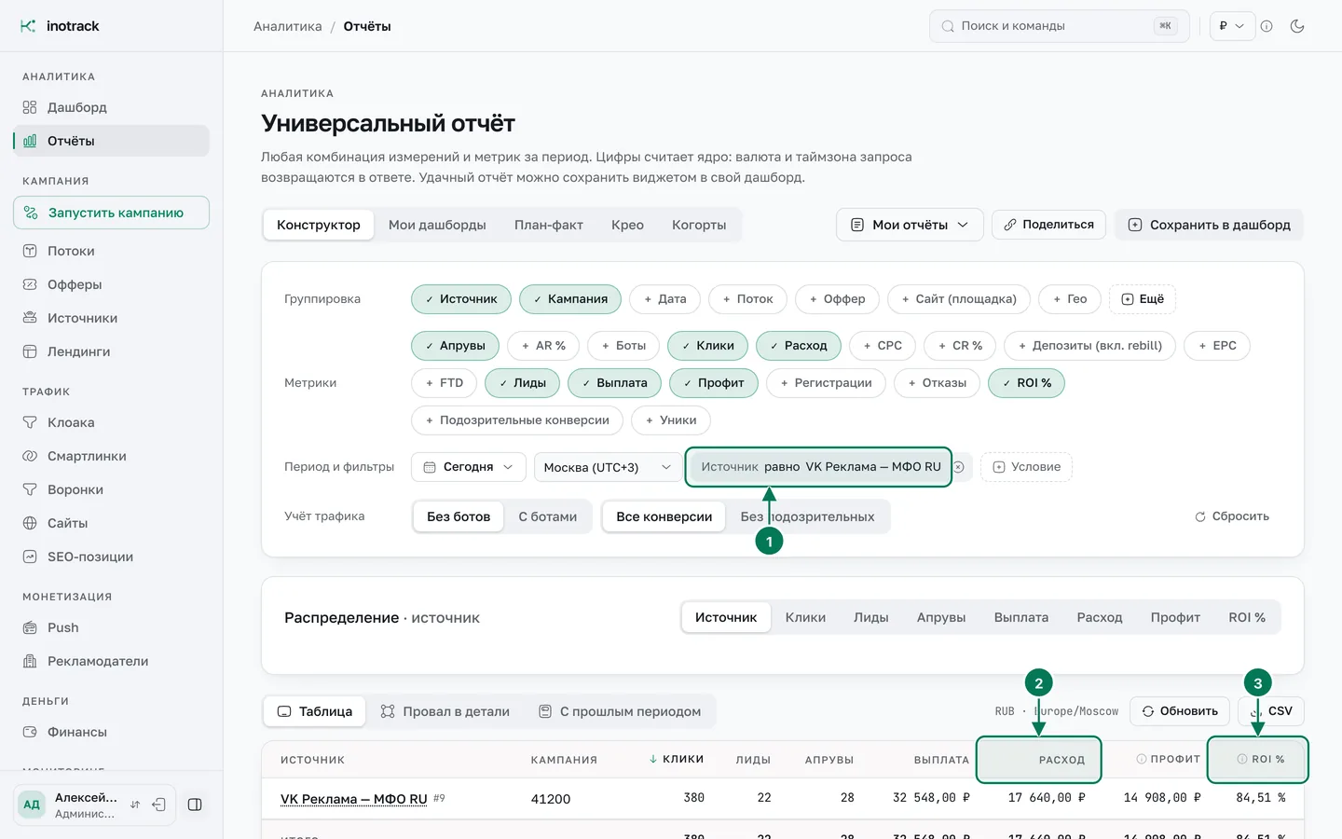Click the Источники icon in sidebar

tap(30, 318)
